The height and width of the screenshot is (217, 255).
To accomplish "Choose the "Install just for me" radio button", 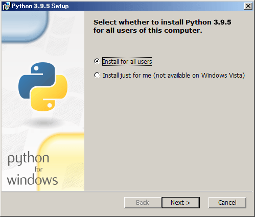I will [x=97, y=75].
